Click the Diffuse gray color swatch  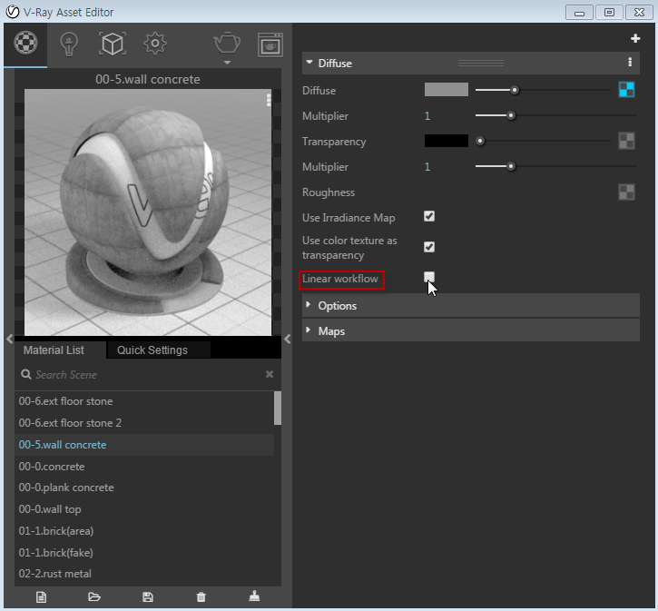(447, 89)
